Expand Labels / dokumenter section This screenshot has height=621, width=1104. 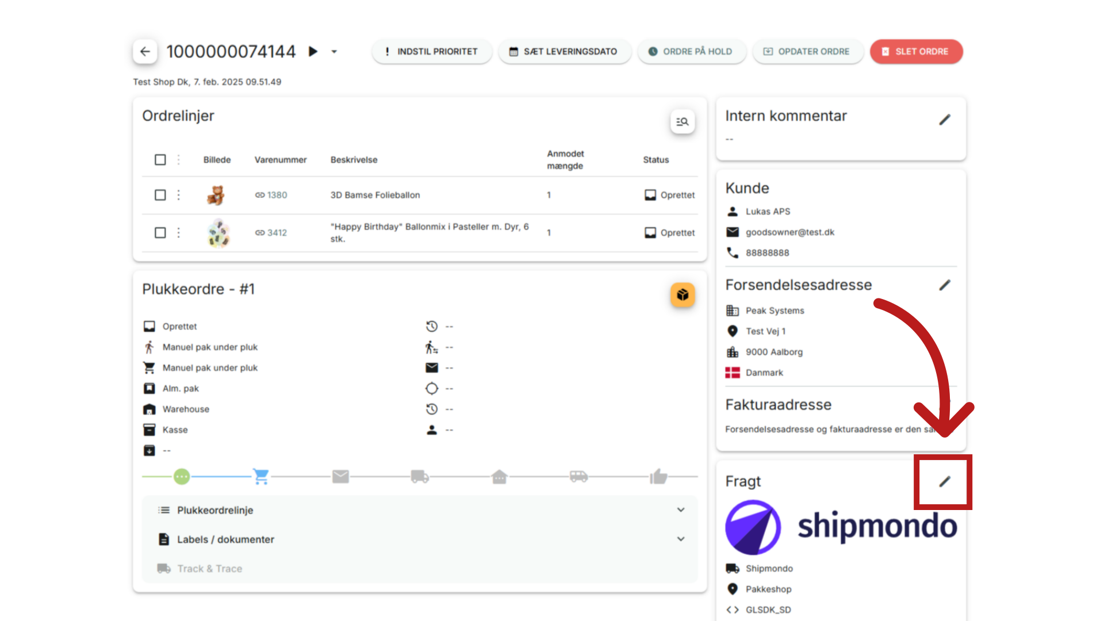(x=420, y=539)
